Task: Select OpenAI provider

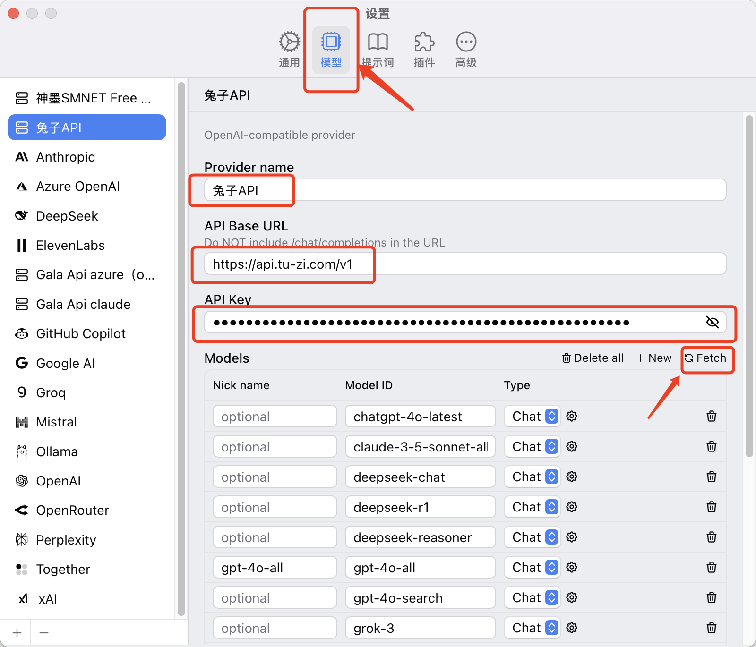Action: (x=87, y=481)
